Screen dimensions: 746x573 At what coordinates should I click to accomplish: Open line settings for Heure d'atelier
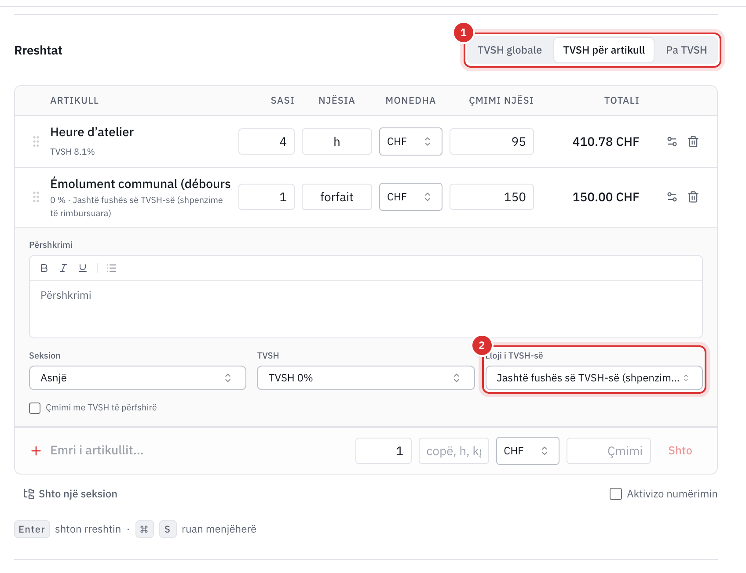672,141
